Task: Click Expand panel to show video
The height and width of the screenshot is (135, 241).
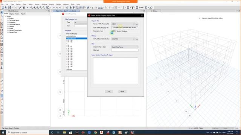Action: 212,18
